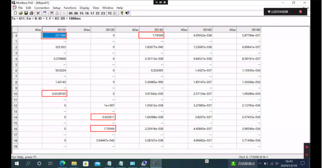Click the yellow Help question mark icon

click(x=122, y=13)
